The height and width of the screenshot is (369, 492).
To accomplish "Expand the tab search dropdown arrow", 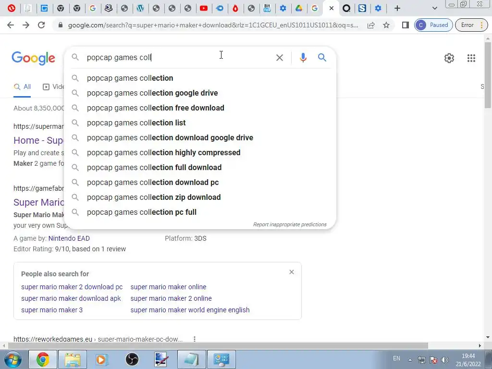I will tap(434, 8).
